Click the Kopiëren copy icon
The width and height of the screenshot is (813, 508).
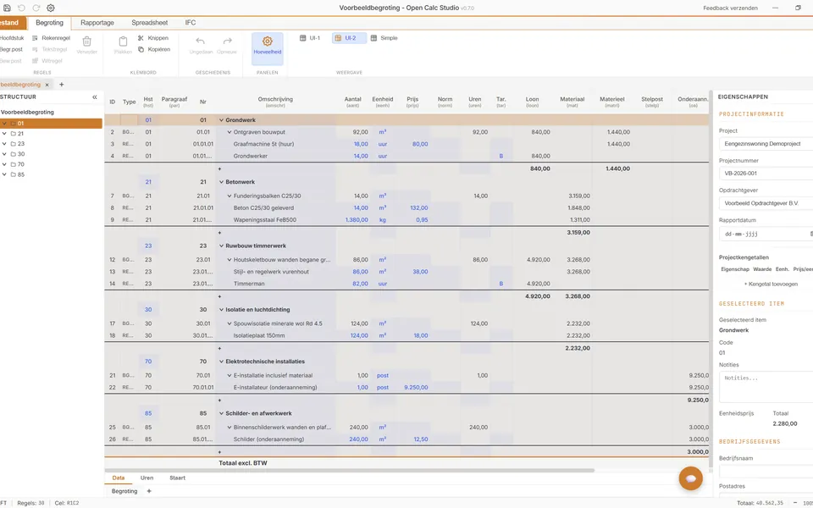pos(141,49)
